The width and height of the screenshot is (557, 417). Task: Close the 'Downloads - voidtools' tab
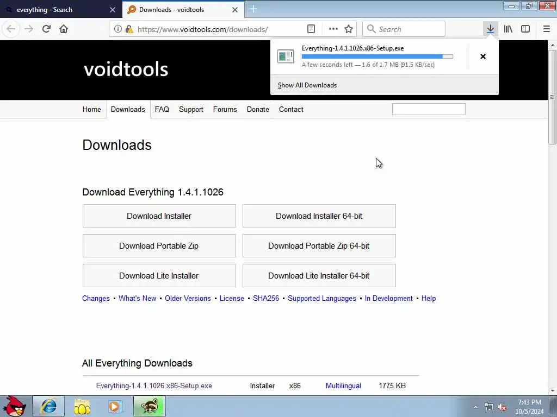pyautogui.click(x=235, y=10)
